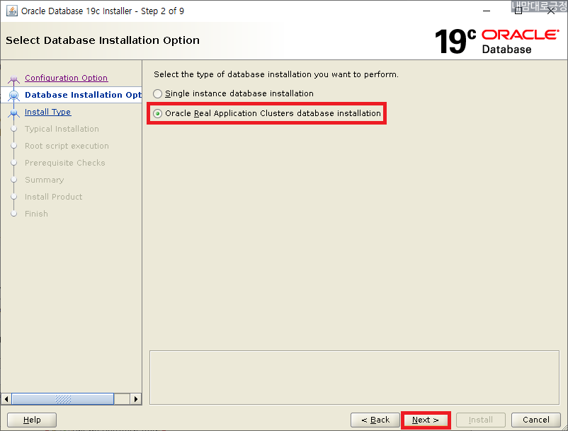
Task: Click the Summary step marker
Action: pyautogui.click(x=13, y=180)
